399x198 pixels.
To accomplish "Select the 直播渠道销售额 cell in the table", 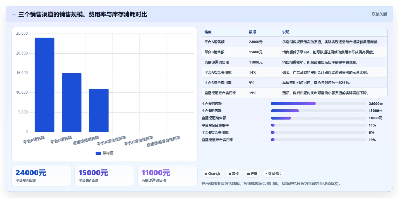I will pos(217,62).
